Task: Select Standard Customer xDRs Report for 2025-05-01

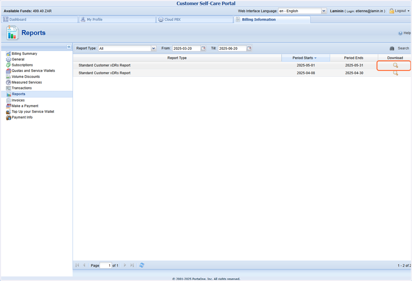Action: click(x=104, y=65)
